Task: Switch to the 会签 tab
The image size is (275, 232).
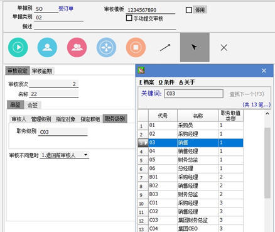Action: [33, 105]
